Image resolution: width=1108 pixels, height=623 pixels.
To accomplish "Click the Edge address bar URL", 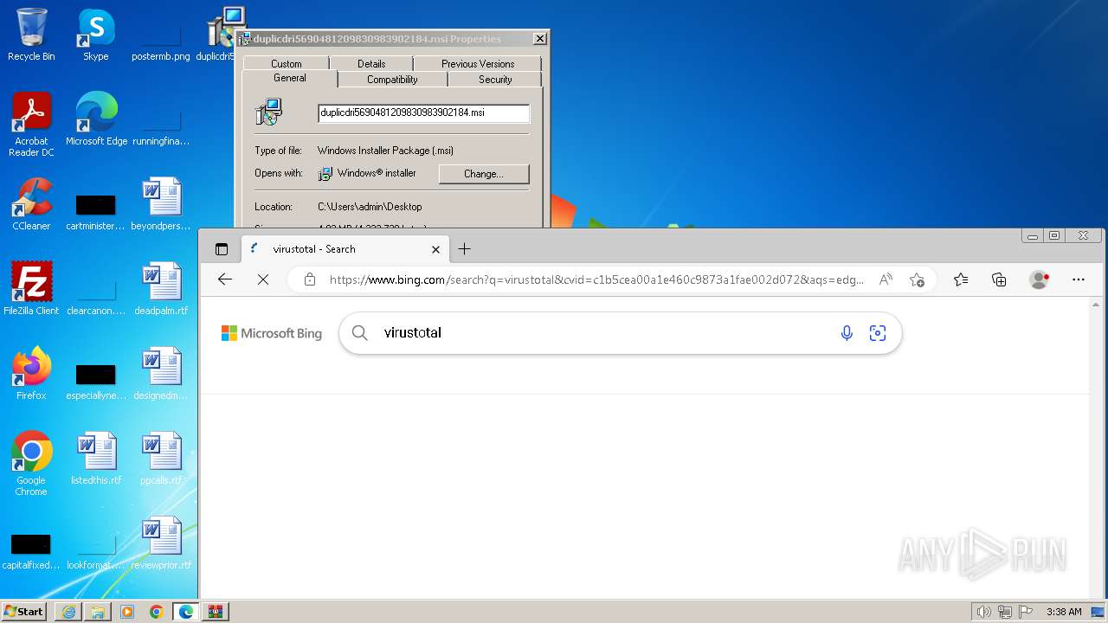I will (x=596, y=279).
